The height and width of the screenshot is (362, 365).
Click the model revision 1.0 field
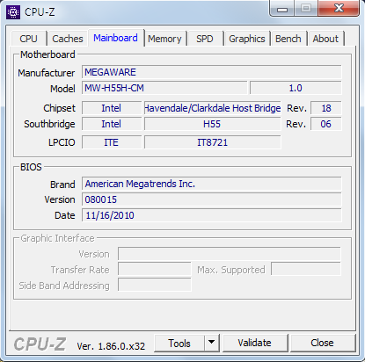point(296,88)
